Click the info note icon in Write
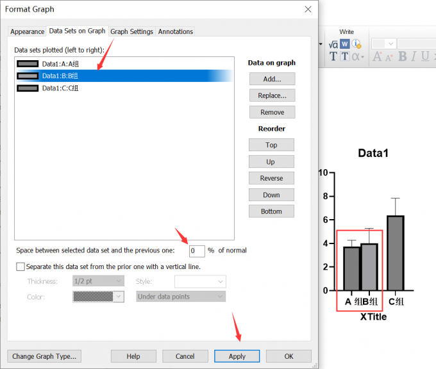436x369 pixels. coord(356,44)
